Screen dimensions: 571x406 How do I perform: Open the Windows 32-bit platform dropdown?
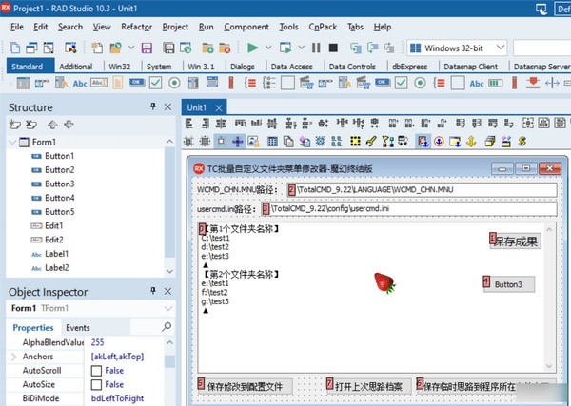tap(501, 48)
